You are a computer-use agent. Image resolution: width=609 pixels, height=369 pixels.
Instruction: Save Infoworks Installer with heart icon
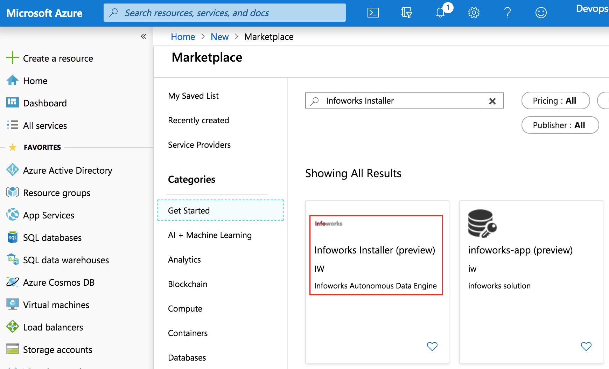pyautogui.click(x=432, y=346)
